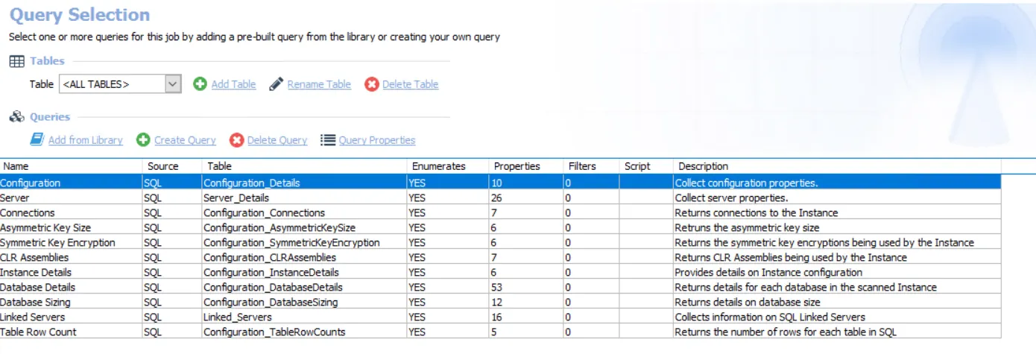Open the Add from Library link
The width and height of the screenshot is (1036, 354).
pyautogui.click(x=86, y=139)
